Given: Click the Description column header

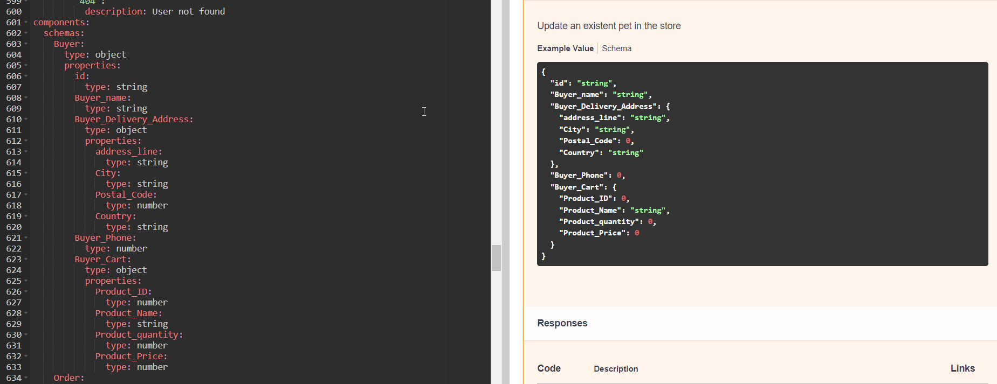Looking at the screenshot, I should [x=616, y=369].
